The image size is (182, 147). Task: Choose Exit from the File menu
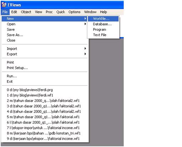click(x=44, y=82)
